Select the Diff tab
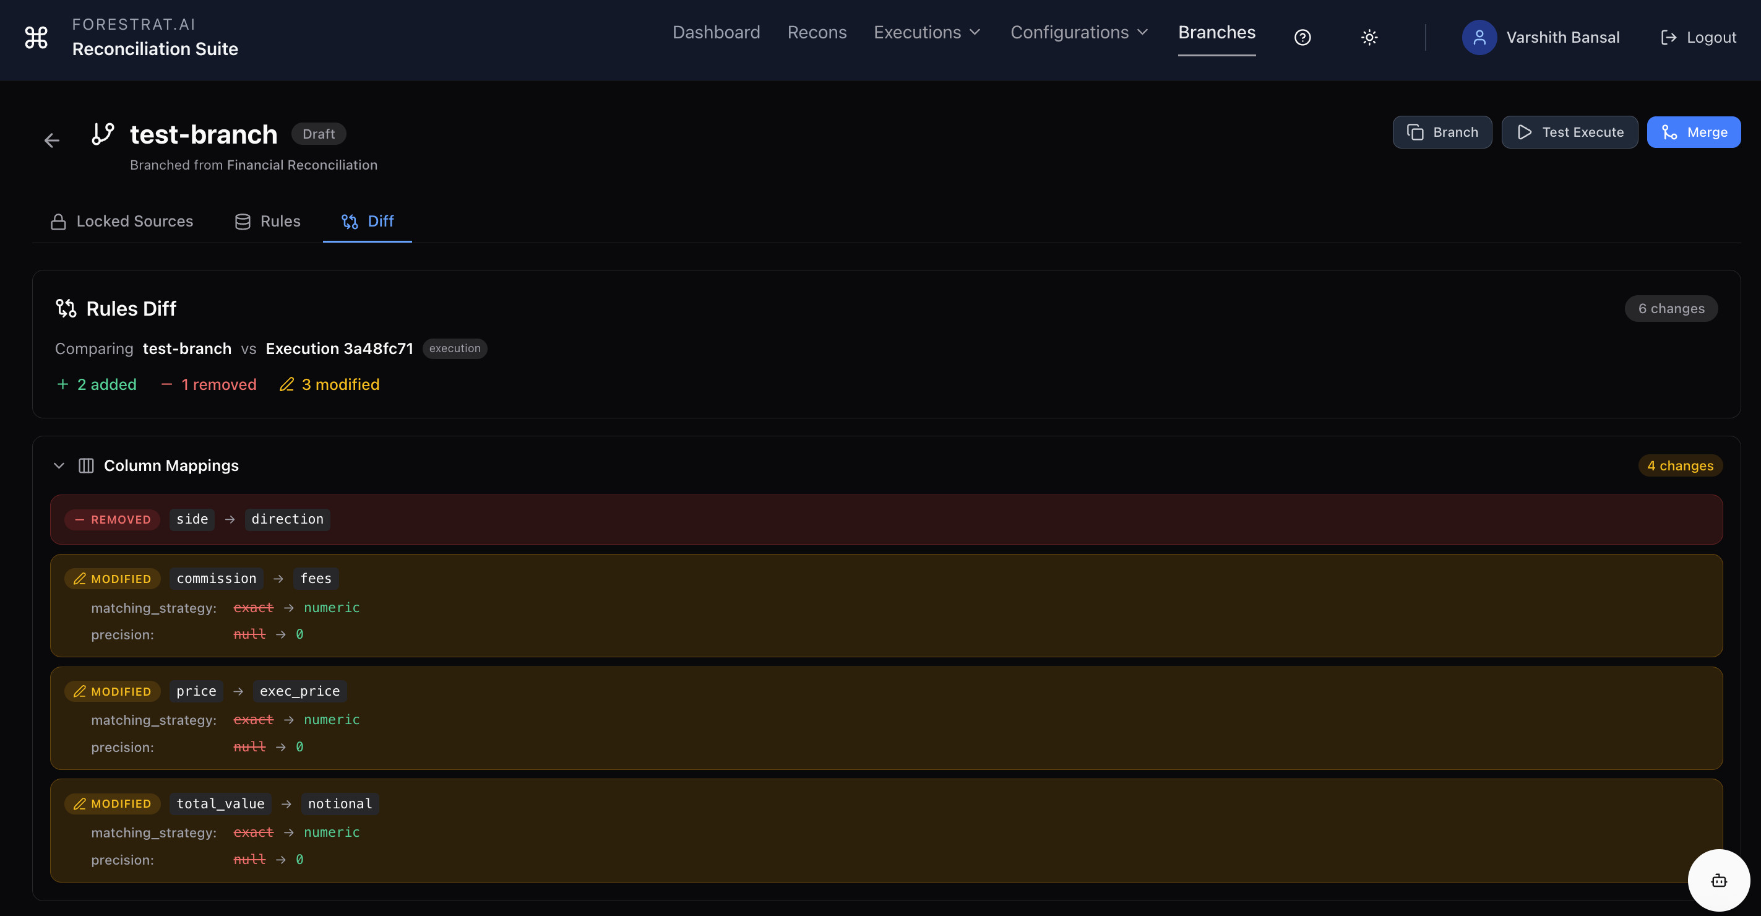The height and width of the screenshot is (916, 1761). tap(367, 222)
